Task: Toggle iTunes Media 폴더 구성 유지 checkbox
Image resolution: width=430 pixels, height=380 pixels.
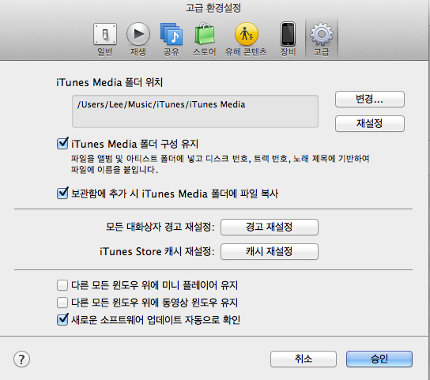Action: pyautogui.click(x=62, y=144)
